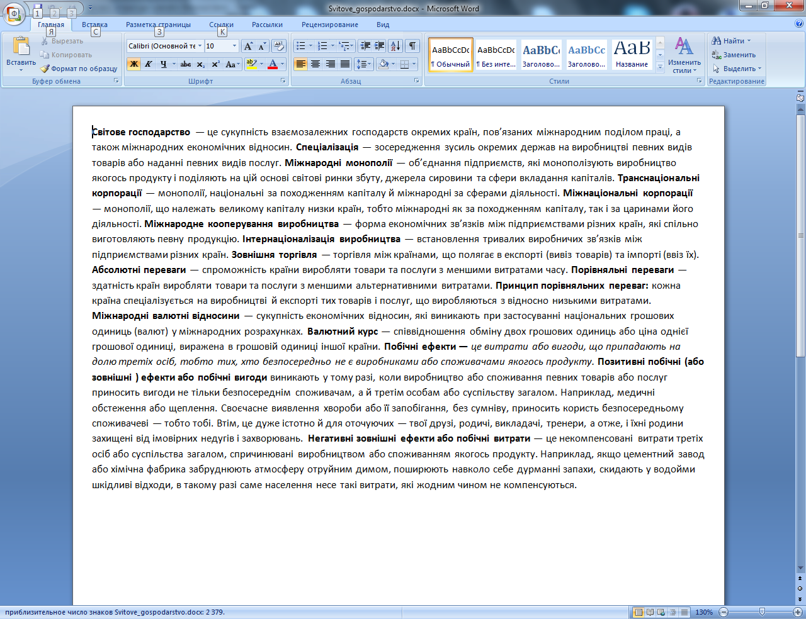Image resolution: width=806 pixels, height=619 pixels.
Task: Click the Вставить paste icon
Action: click(21, 46)
